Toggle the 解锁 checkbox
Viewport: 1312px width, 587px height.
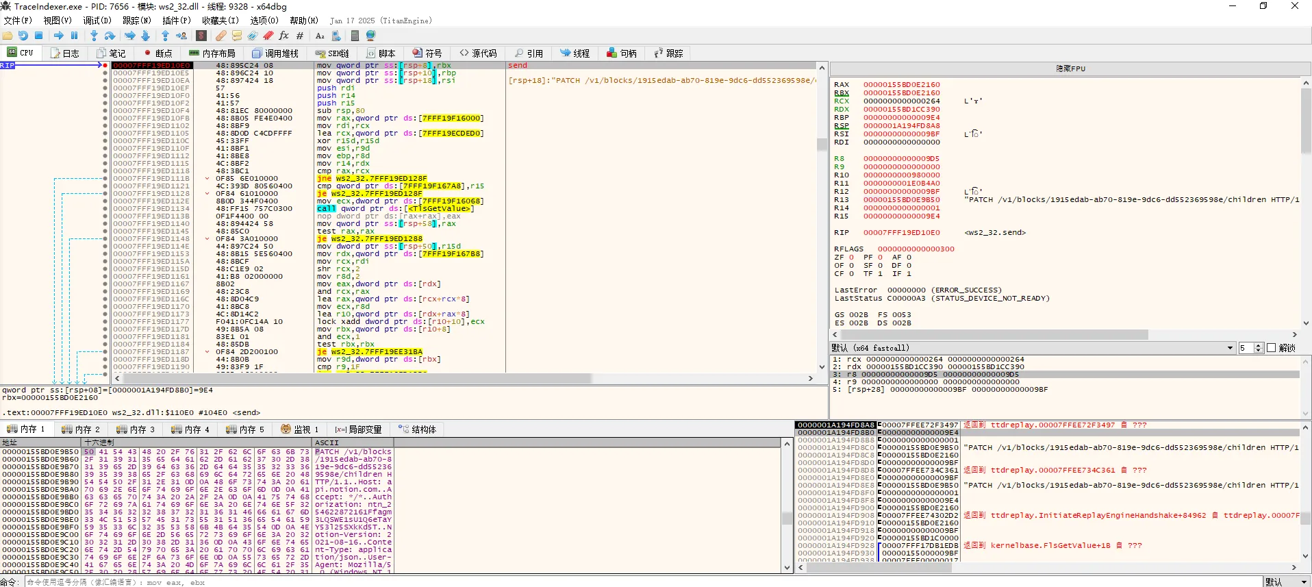click(x=1272, y=348)
